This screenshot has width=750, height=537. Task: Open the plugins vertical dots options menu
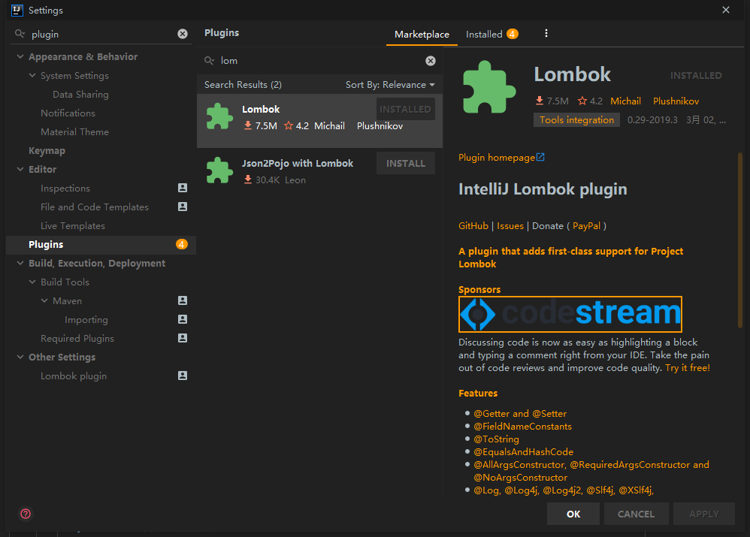(546, 33)
